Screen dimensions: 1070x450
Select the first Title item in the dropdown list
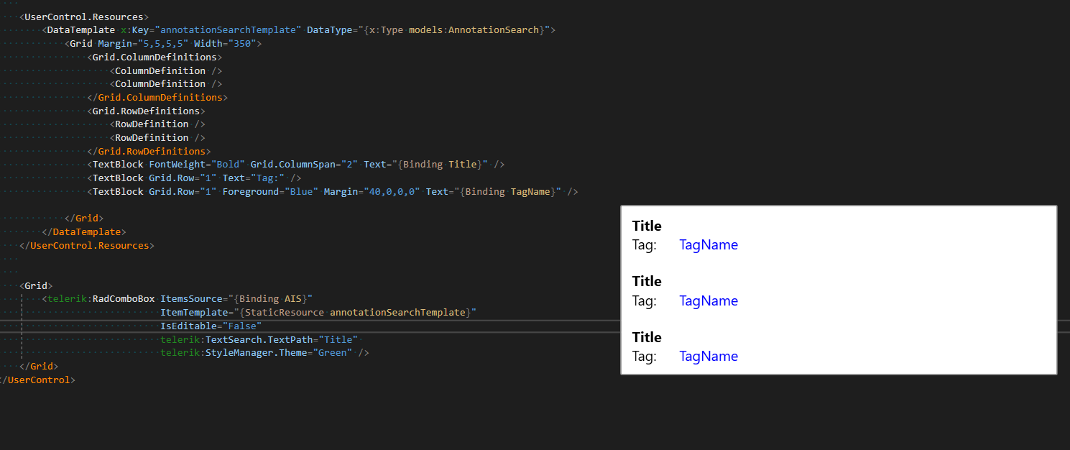pos(647,226)
